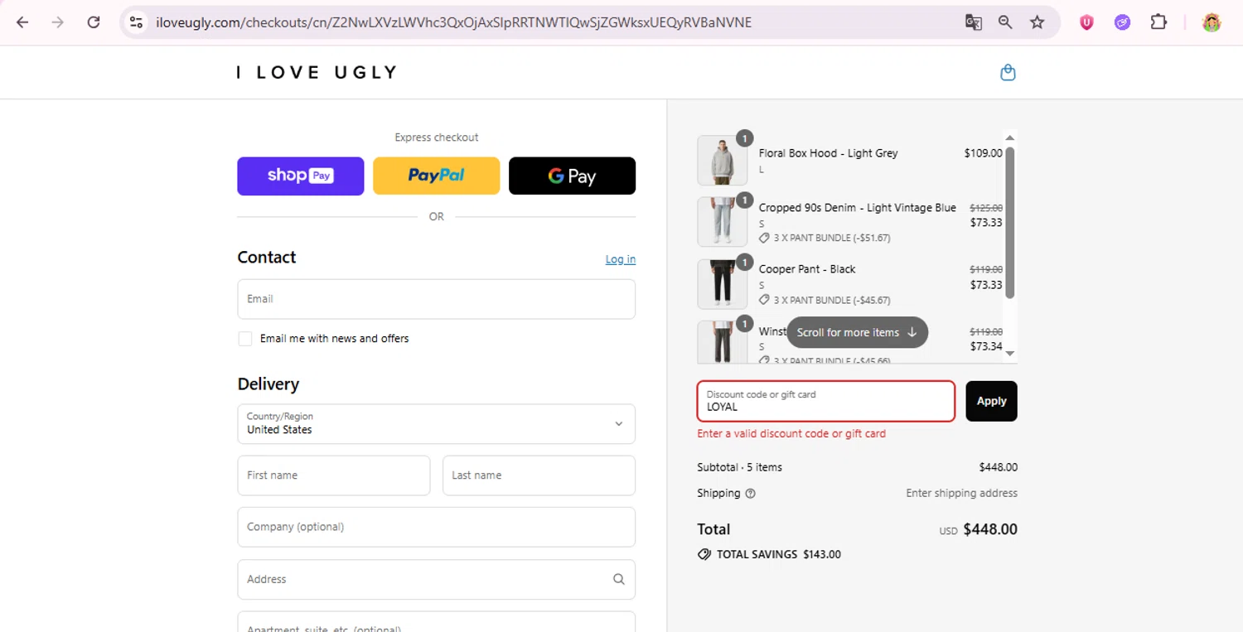Screen dimensions: 1243x632
Task: Open the Chrome profile avatar
Action: [x=1212, y=22]
